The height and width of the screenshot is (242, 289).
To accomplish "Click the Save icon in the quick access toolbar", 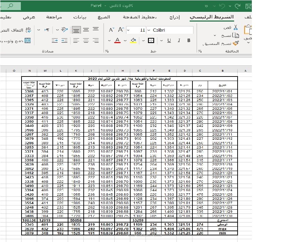I will point(249,6).
